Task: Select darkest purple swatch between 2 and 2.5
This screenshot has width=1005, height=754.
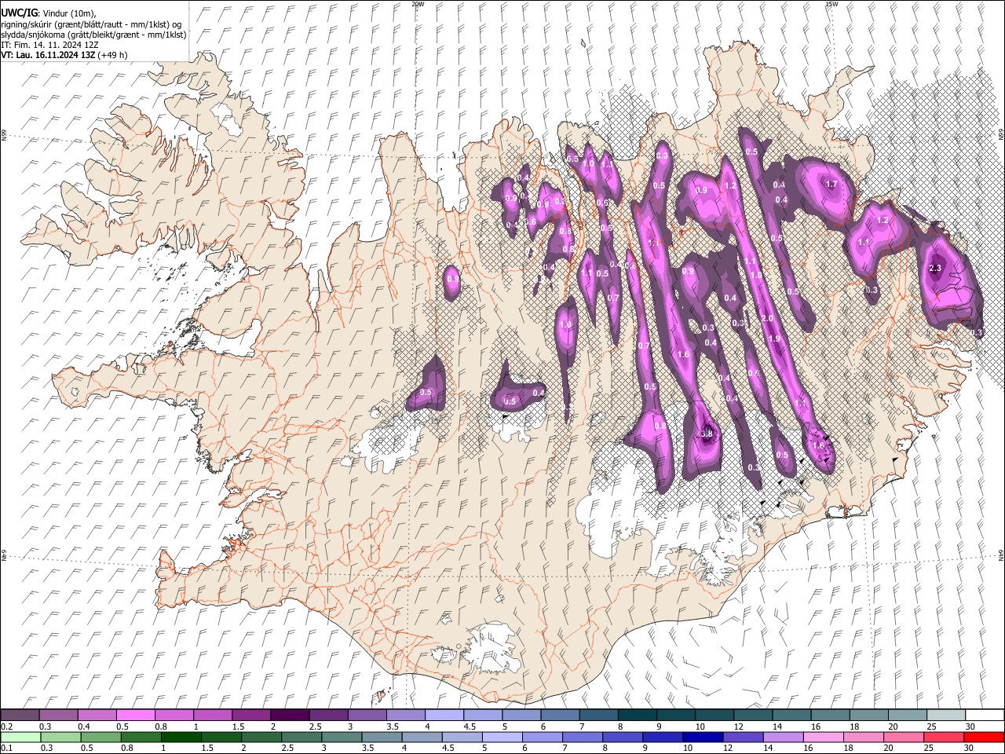Action: [289, 715]
